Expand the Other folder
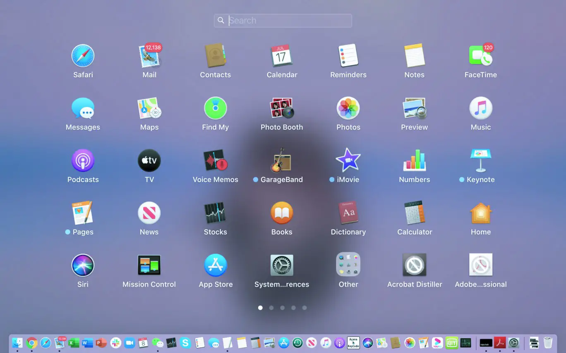The height and width of the screenshot is (353, 566). coord(348,265)
